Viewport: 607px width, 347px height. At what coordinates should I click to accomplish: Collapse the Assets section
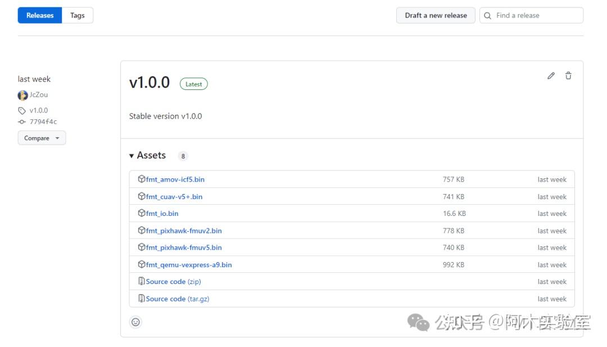[147, 155]
